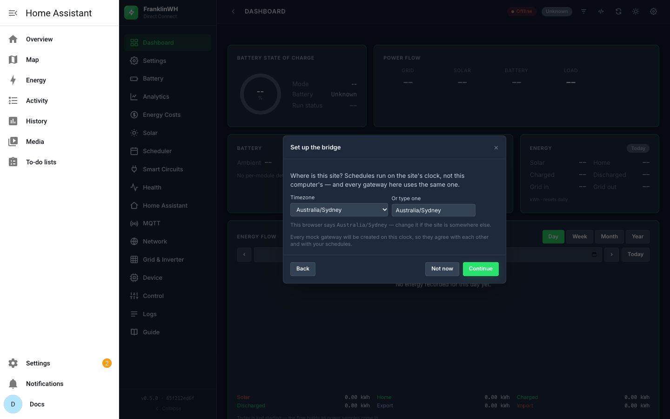Open the Battery menu item
670x419 pixels.
[x=167, y=79]
